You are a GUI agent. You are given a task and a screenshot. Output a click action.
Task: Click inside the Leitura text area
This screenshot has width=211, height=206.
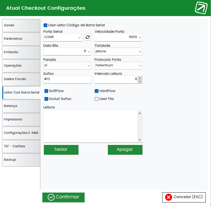pyautogui.click(x=90, y=126)
